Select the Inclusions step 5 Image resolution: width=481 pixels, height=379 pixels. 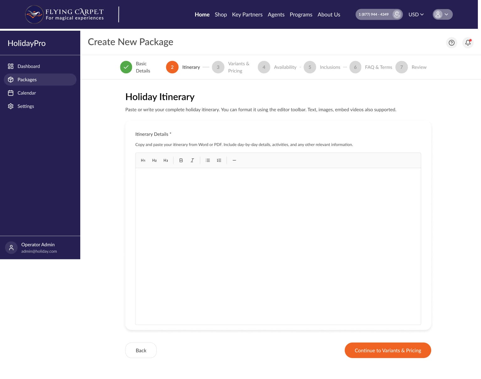tap(322, 67)
